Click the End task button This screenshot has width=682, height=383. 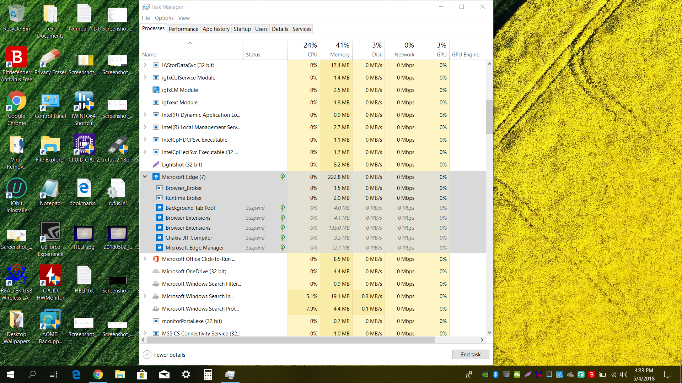470,354
